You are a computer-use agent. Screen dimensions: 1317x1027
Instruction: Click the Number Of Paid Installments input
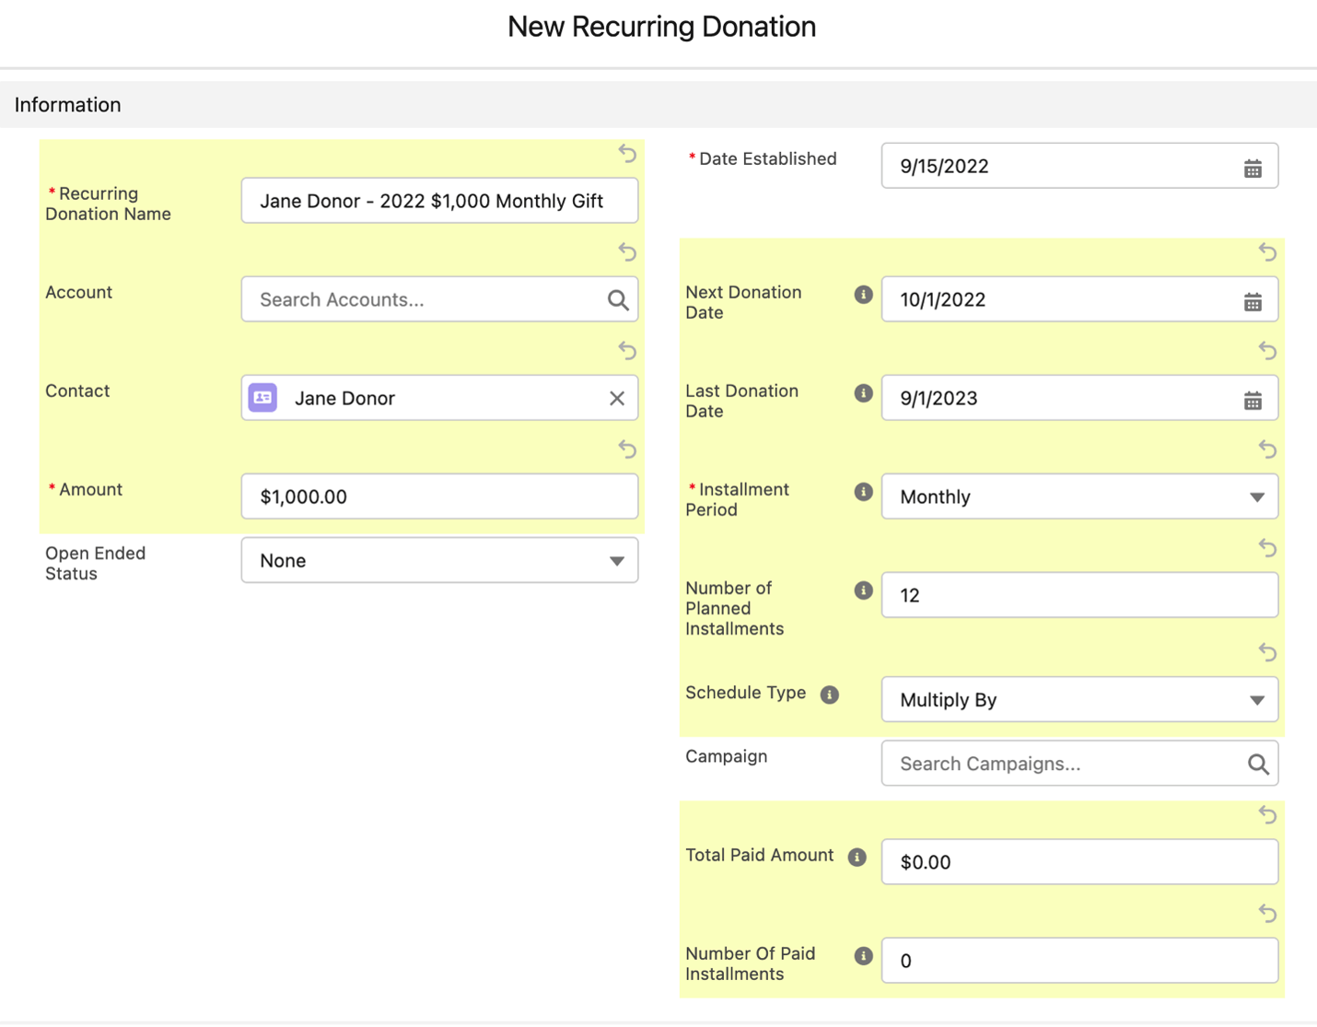1079,961
